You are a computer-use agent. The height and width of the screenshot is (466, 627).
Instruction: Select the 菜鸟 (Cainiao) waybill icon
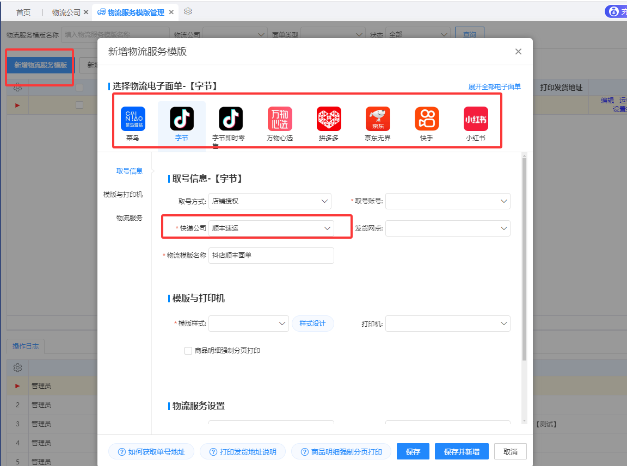pyautogui.click(x=133, y=119)
